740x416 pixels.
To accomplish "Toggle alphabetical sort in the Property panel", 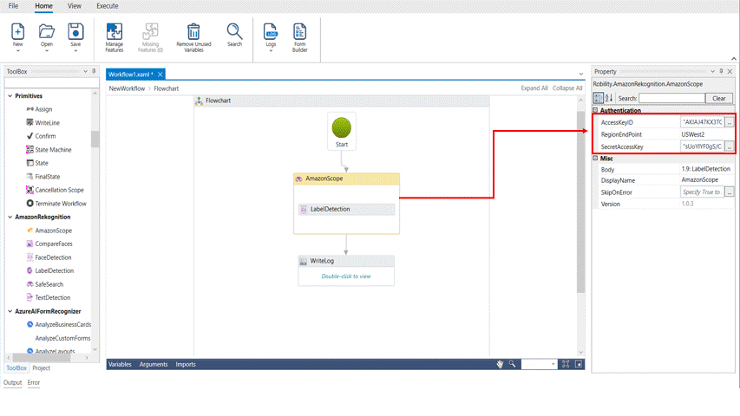I will click(609, 98).
